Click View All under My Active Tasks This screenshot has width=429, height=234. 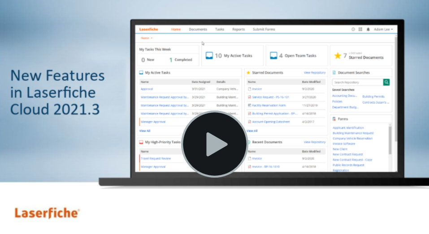pos(145,131)
